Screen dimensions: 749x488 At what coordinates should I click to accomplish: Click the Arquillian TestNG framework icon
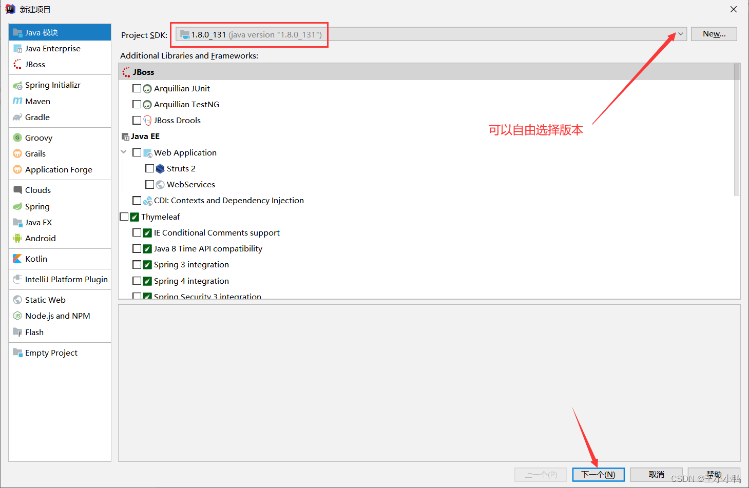(147, 105)
